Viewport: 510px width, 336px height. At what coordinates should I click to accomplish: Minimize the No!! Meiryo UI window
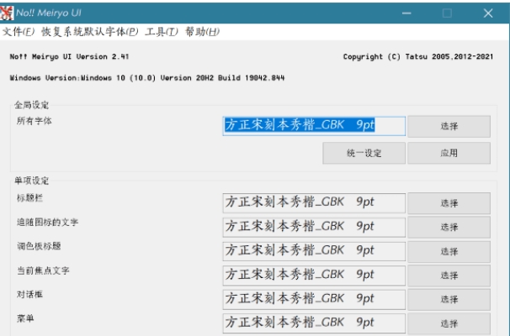(406, 13)
